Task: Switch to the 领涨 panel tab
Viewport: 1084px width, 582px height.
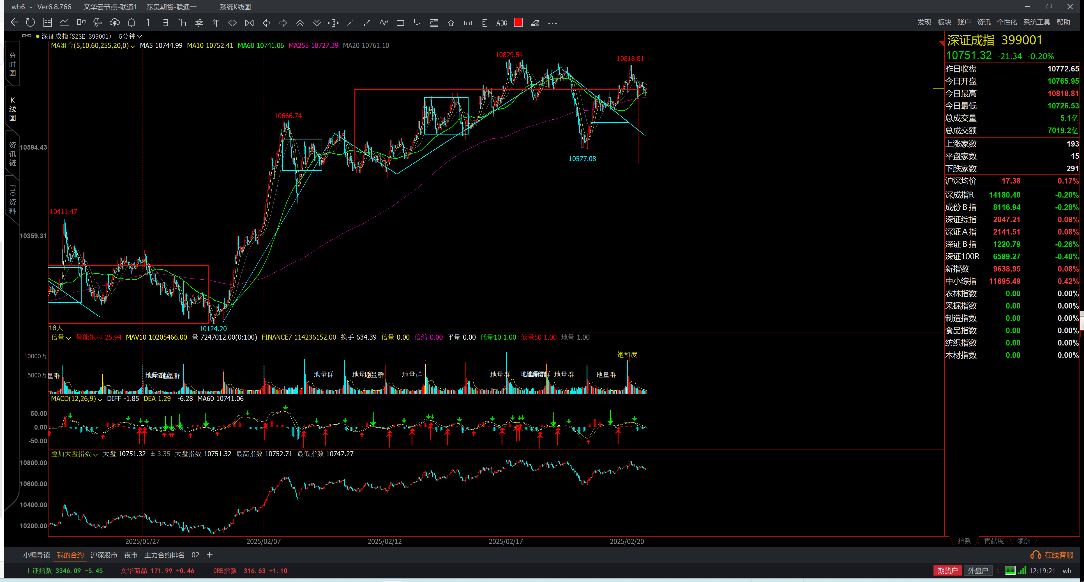Action: (x=1024, y=541)
